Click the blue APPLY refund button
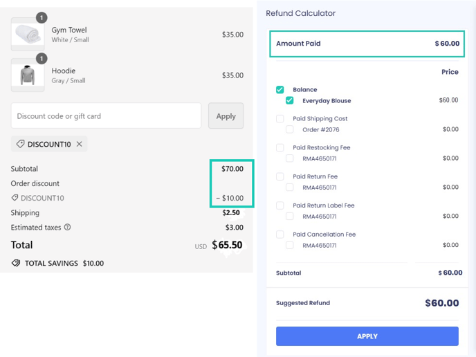This screenshot has height=357, width=476. [x=367, y=336]
